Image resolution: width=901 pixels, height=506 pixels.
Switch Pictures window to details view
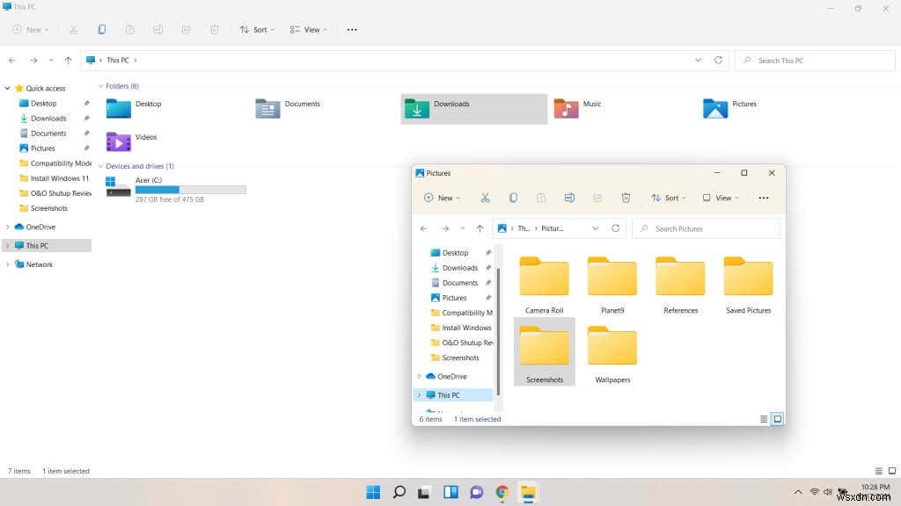(x=762, y=419)
